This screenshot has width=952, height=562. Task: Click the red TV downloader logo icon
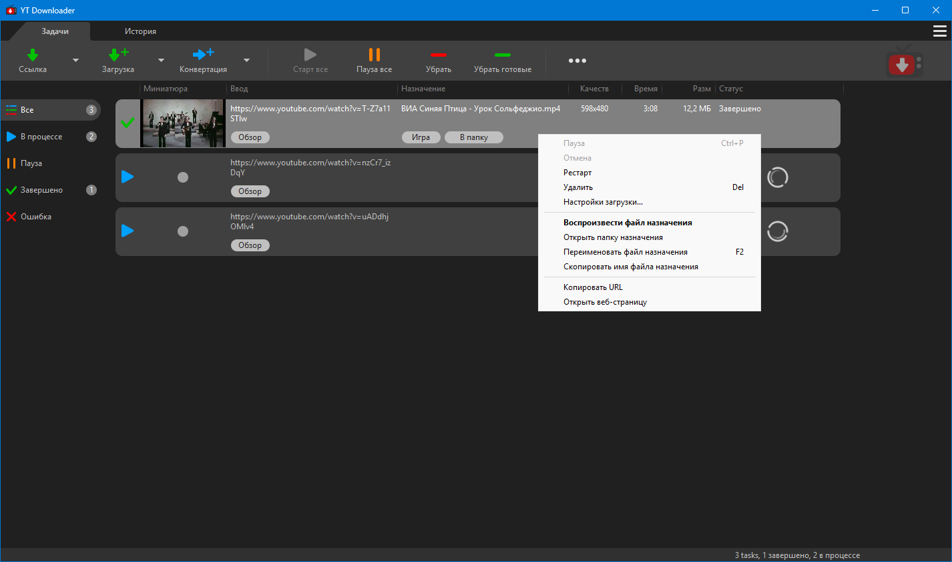click(x=905, y=61)
